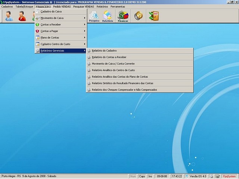Click the network monitor icon in status bar

coord(217,176)
